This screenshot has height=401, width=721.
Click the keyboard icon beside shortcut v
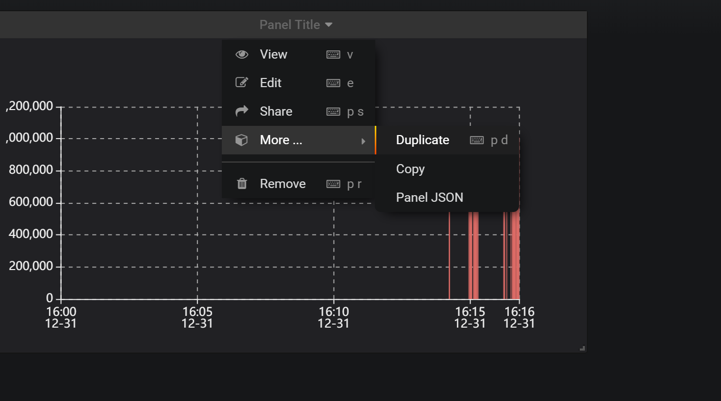click(x=334, y=54)
